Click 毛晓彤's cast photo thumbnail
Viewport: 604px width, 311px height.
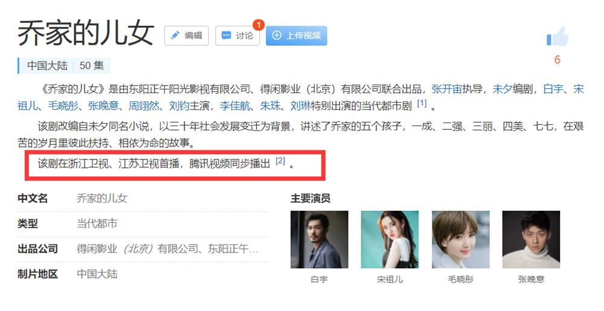pyautogui.click(x=461, y=239)
